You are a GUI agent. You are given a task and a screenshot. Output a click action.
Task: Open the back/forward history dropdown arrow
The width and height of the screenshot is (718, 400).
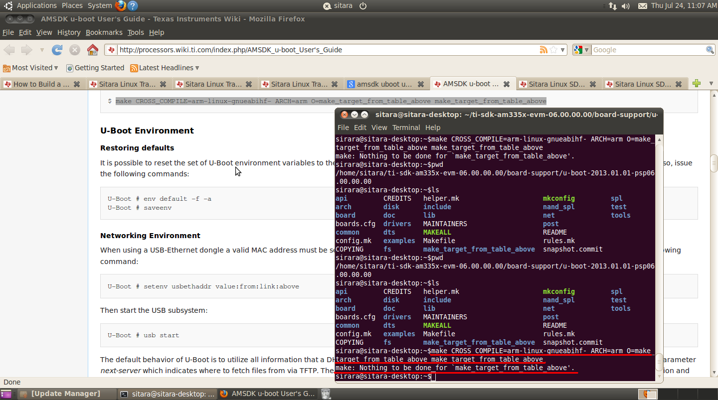pyautogui.click(x=42, y=50)
